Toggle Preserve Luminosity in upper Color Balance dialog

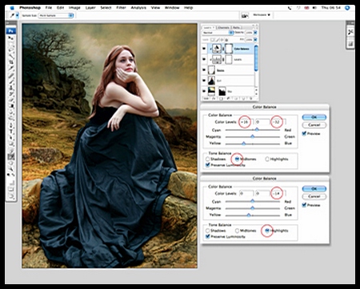208,165
